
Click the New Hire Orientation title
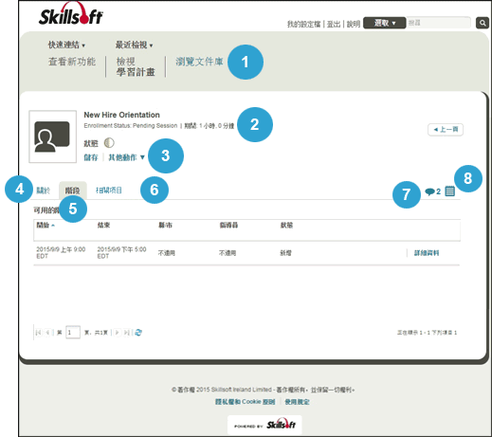(x=121, y=115)
